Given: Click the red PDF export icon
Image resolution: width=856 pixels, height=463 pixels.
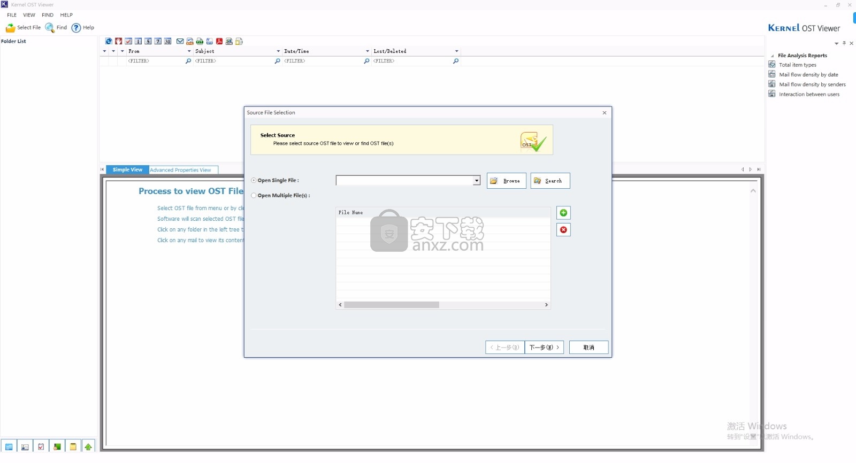Looking at the screenshot, I should (219, 41).
